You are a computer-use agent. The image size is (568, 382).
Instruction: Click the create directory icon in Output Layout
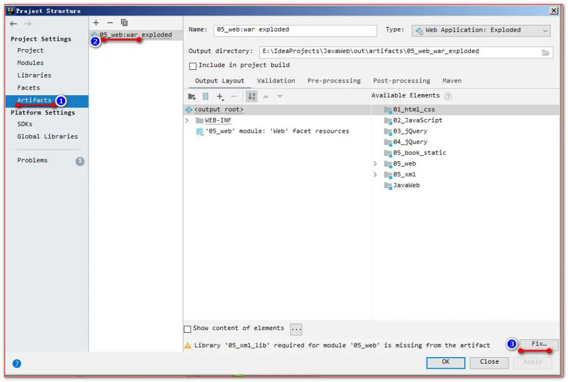pyautogui.click(x=192, y=96)
